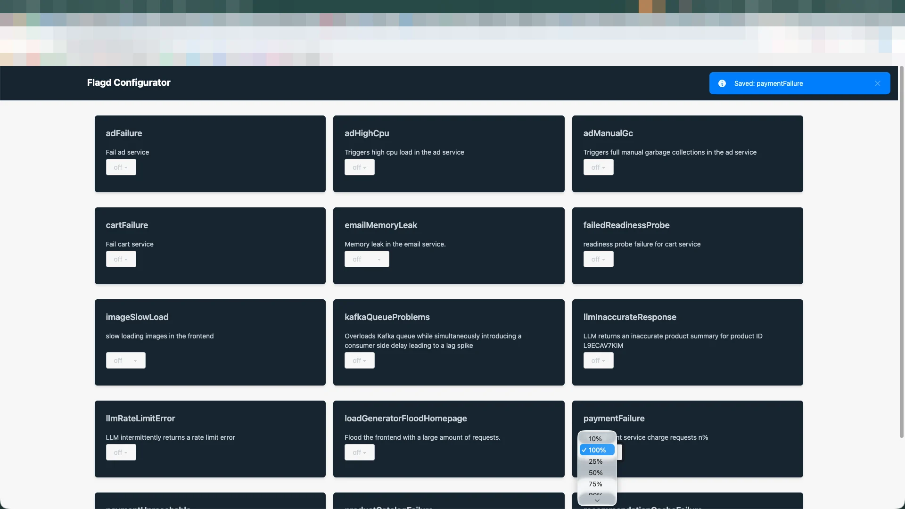Click the paymentFailure card title
The width and height of the screenshot is (905, 509).
[614, 419]
